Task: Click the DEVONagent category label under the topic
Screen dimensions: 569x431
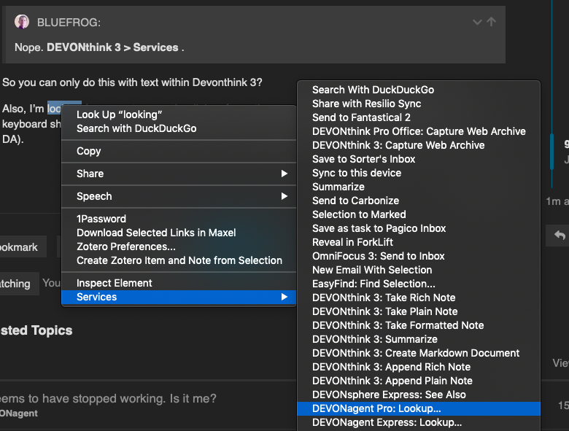Action: pos(19,413)
